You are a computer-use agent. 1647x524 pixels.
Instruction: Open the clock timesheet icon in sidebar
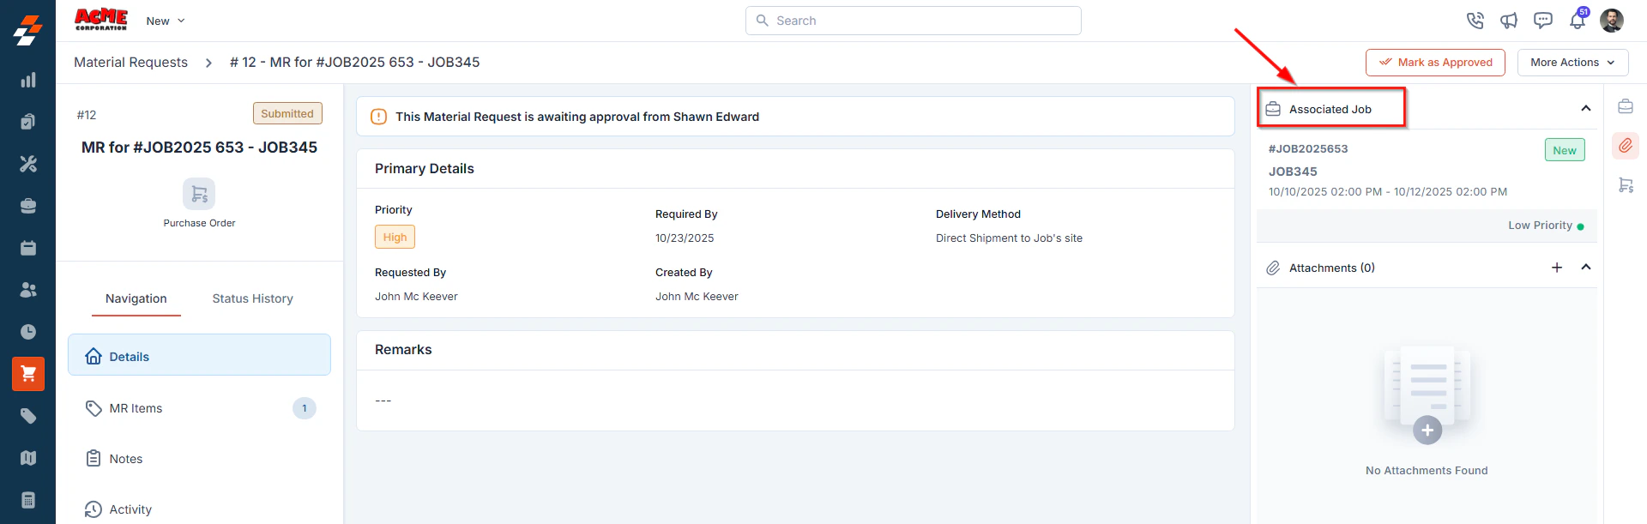click(28, 332)
